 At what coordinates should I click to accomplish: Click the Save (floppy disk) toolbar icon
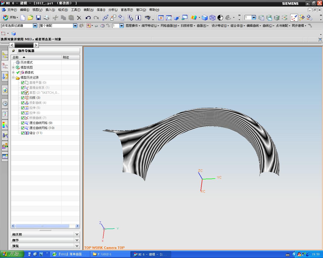click(38, 18)
